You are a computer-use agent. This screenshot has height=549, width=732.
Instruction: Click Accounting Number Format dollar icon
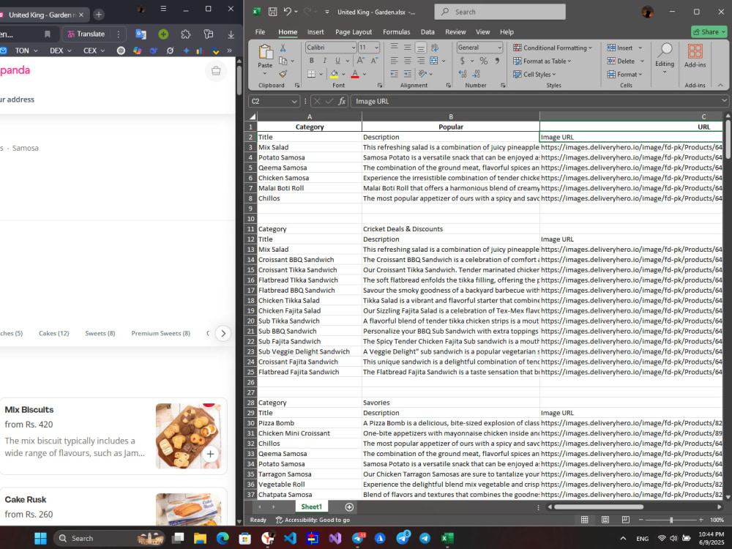[x=462, y=61]
